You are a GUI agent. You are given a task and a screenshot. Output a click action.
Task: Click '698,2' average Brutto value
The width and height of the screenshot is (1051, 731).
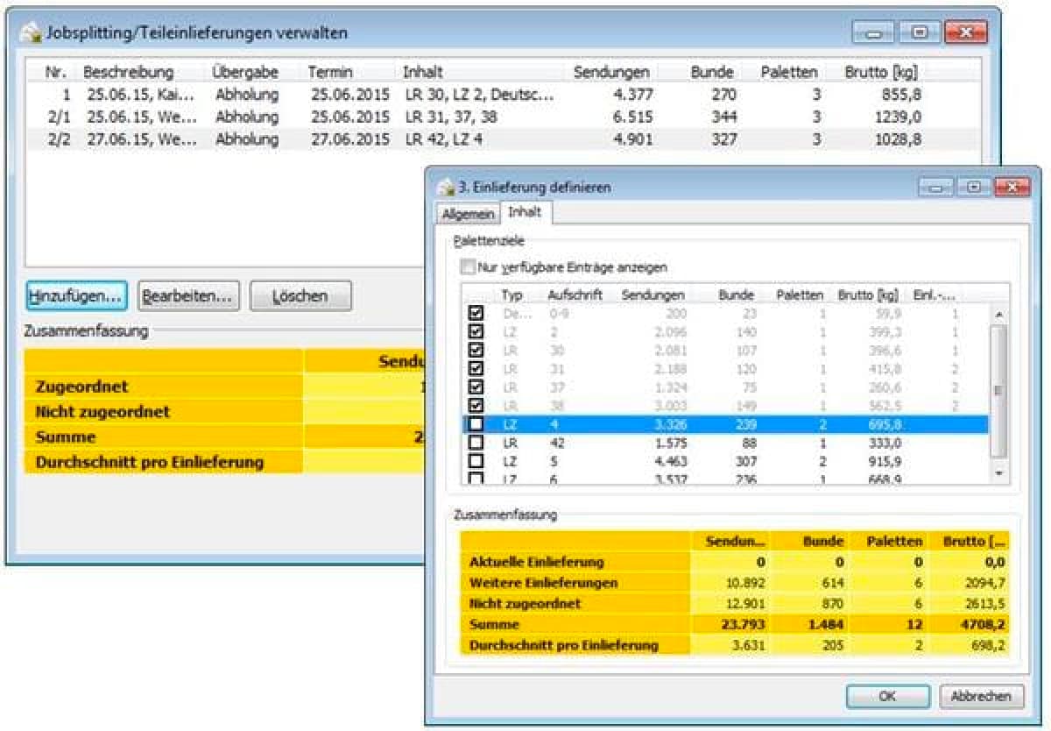click(x=989, y=646)
